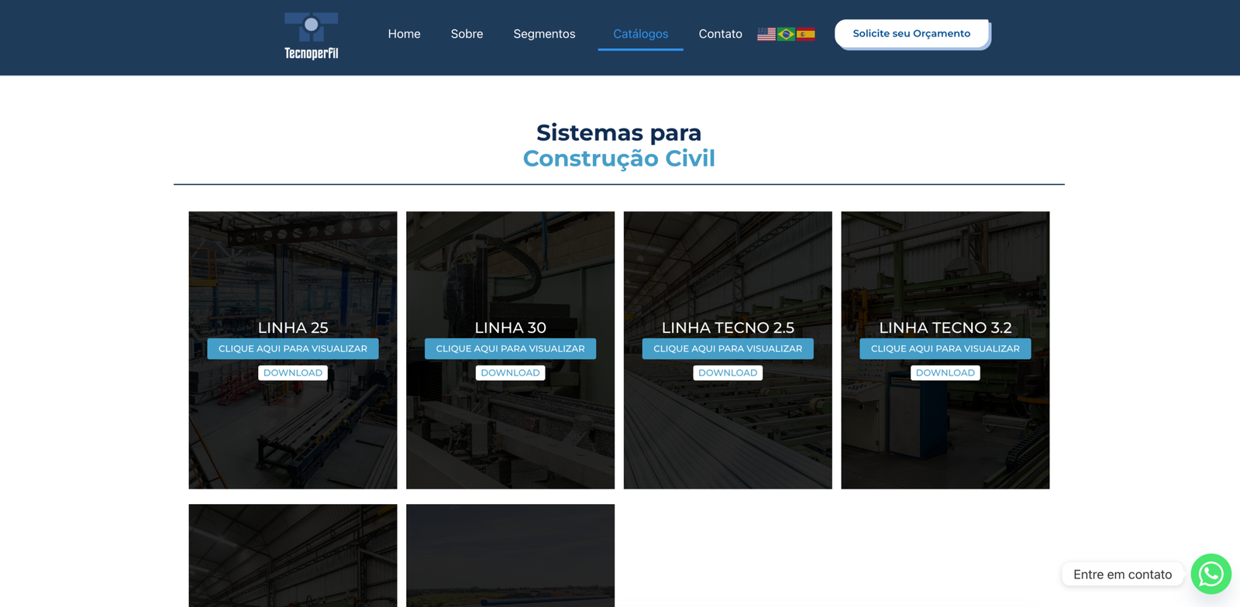
Task: Select the Brazilian flag language option
Action: click(x=786, y=34)
